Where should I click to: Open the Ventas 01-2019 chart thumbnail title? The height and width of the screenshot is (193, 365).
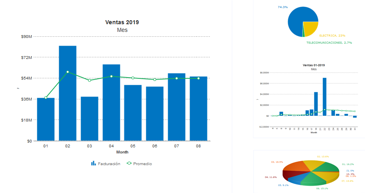click(314, 65)
